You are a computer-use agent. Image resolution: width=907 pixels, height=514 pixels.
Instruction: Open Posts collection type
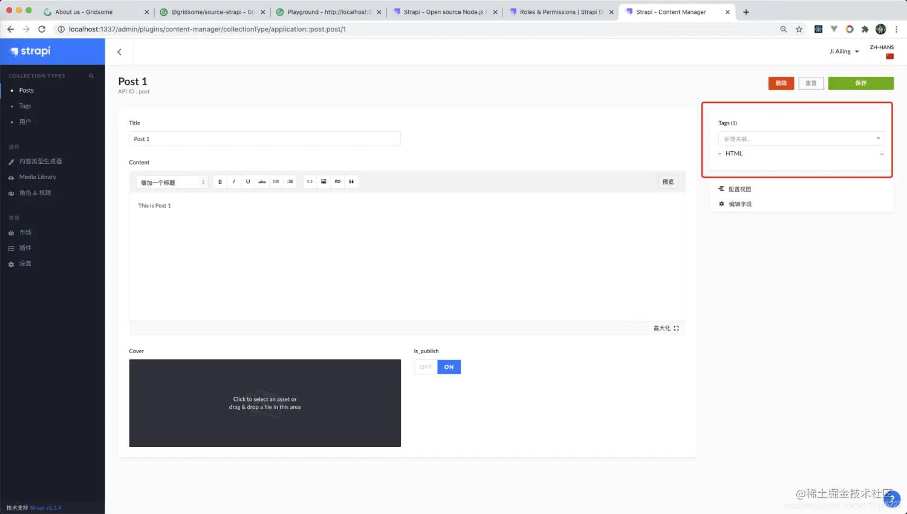pyautogui.click(x=27, y=90)
